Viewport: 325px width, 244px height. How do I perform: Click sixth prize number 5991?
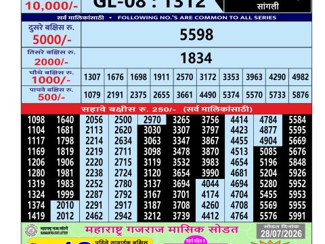[x=297, y=216]
